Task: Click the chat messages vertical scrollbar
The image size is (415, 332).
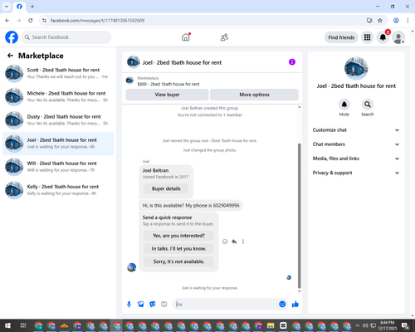Action: (299, 216)
